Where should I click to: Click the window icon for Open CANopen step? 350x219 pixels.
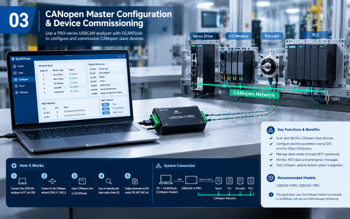pyautogui.click(x=83, y=181)
